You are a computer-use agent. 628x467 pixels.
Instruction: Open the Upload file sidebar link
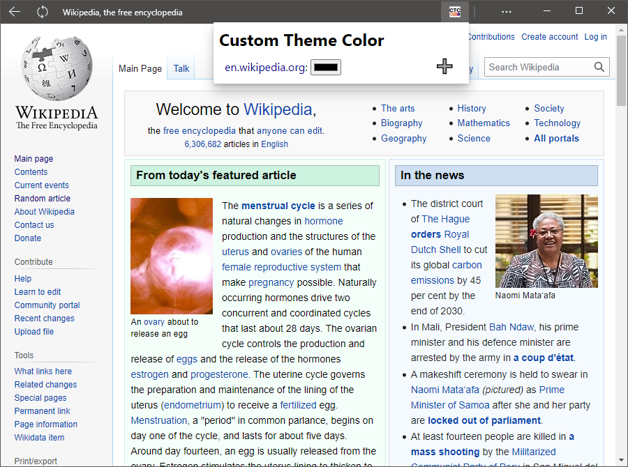pyautogui.click(x=33, y=331)
